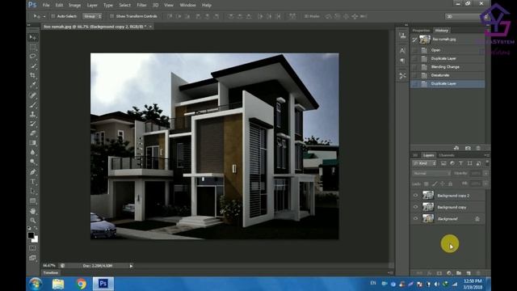517x291 pixels.
Task: Select the Gradient tool
Action: (x=32, y=143)
